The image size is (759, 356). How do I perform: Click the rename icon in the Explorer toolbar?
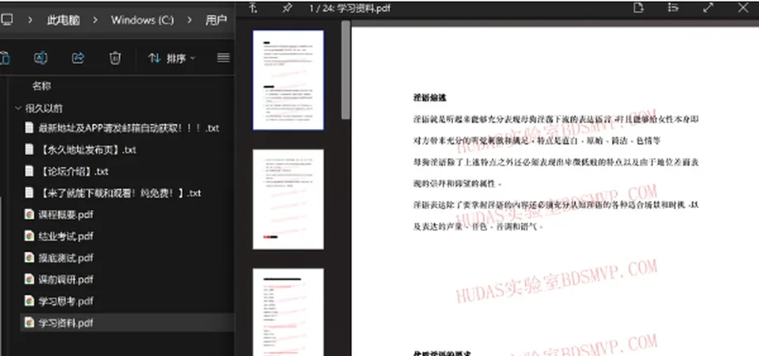click(x=41, y=58)
